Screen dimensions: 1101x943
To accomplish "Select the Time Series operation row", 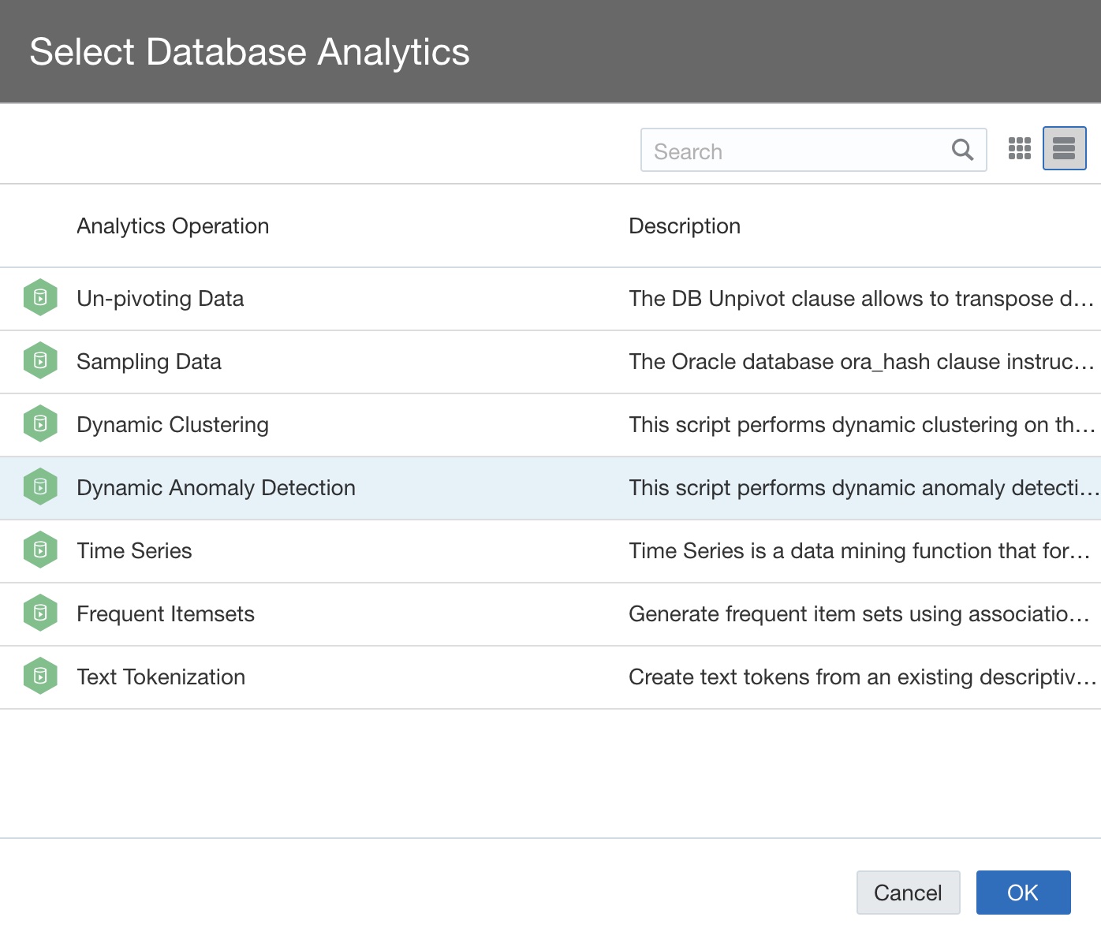I will pyautogui.click(x=315, y=550).
